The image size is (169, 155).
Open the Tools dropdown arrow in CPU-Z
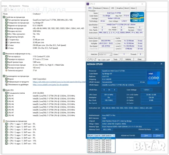[x=121, y=59]
